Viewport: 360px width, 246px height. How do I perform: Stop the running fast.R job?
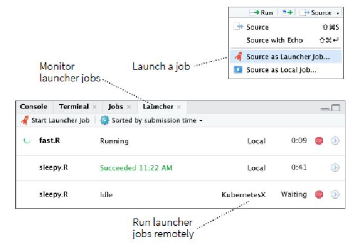tap(319, 140)
